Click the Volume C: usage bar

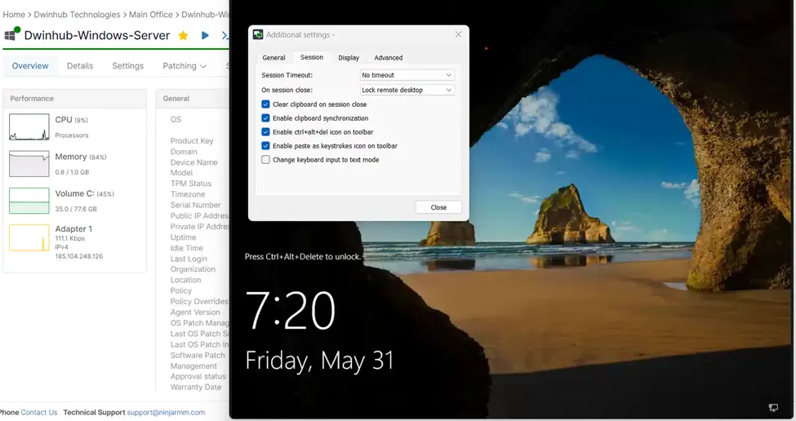click(29, 201)
